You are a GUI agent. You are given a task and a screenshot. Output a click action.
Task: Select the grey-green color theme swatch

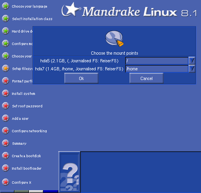click(21, 191)
